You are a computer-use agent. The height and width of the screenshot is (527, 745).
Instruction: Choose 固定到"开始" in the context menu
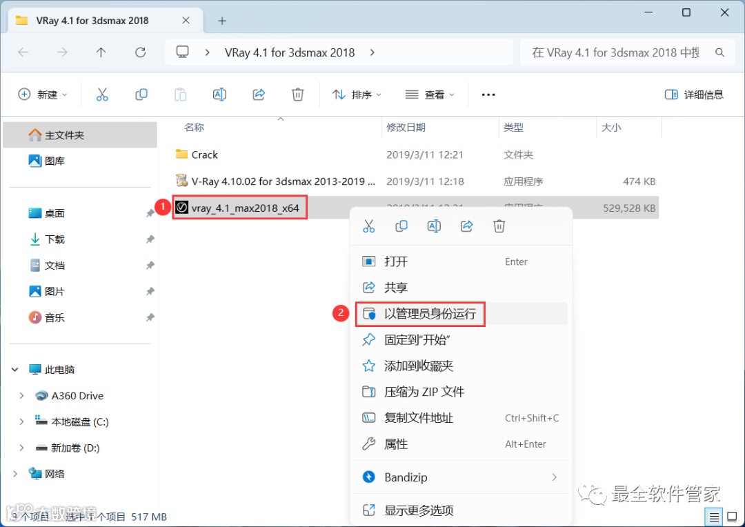(x=460, y=340)
